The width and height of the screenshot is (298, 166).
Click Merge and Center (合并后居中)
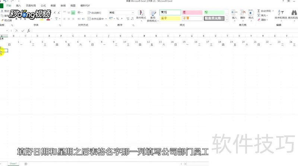(96, 19)
